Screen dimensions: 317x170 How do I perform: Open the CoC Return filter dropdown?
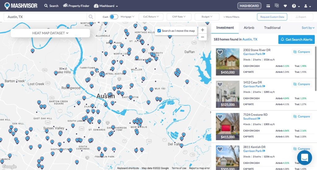tap(151, 17)
